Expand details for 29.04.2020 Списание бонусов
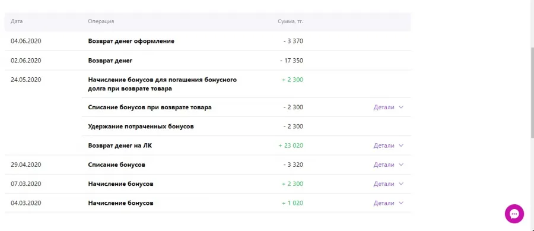 pos(389,164)
